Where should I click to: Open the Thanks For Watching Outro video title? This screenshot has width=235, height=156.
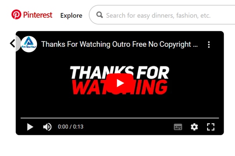coord(119,44)
